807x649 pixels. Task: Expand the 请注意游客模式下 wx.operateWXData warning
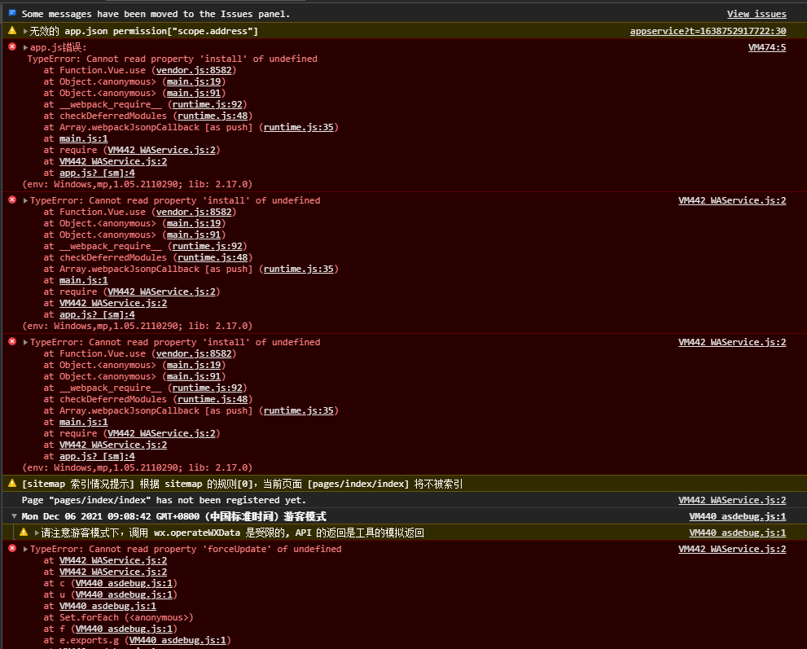tap(37, 533)
